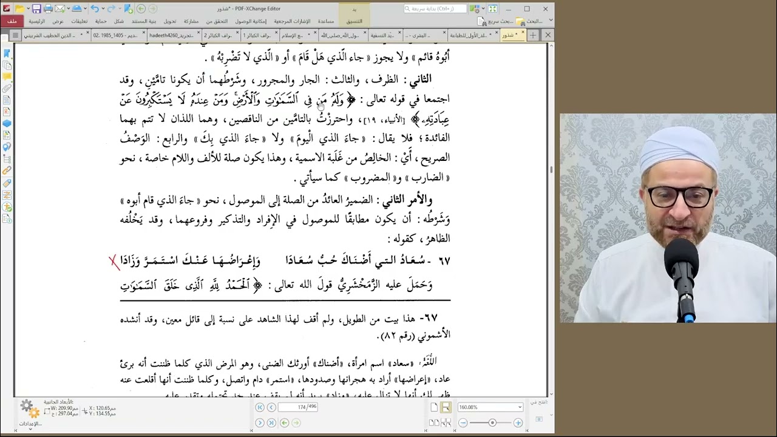Go to next view arrow in title bar

coord(152,8)
